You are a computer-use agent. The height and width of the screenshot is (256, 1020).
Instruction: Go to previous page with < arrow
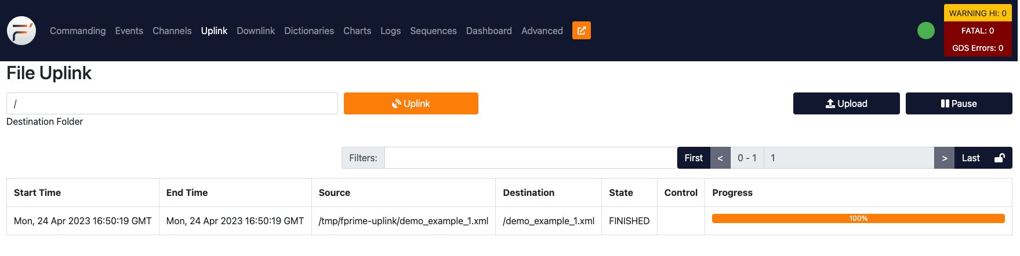[720, 158]
